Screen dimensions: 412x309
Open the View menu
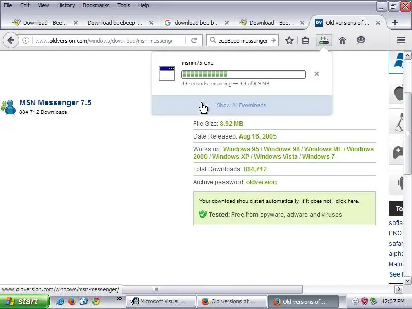coord(43,5)
